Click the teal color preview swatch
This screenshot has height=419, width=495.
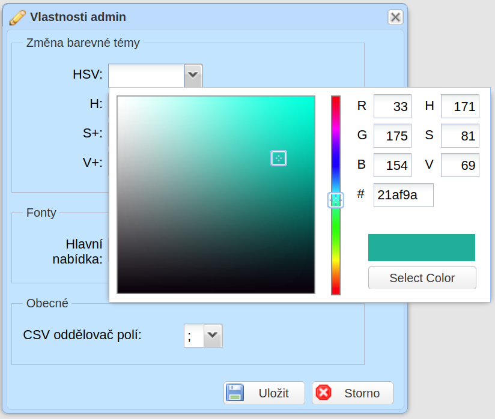tap(422, 247)
